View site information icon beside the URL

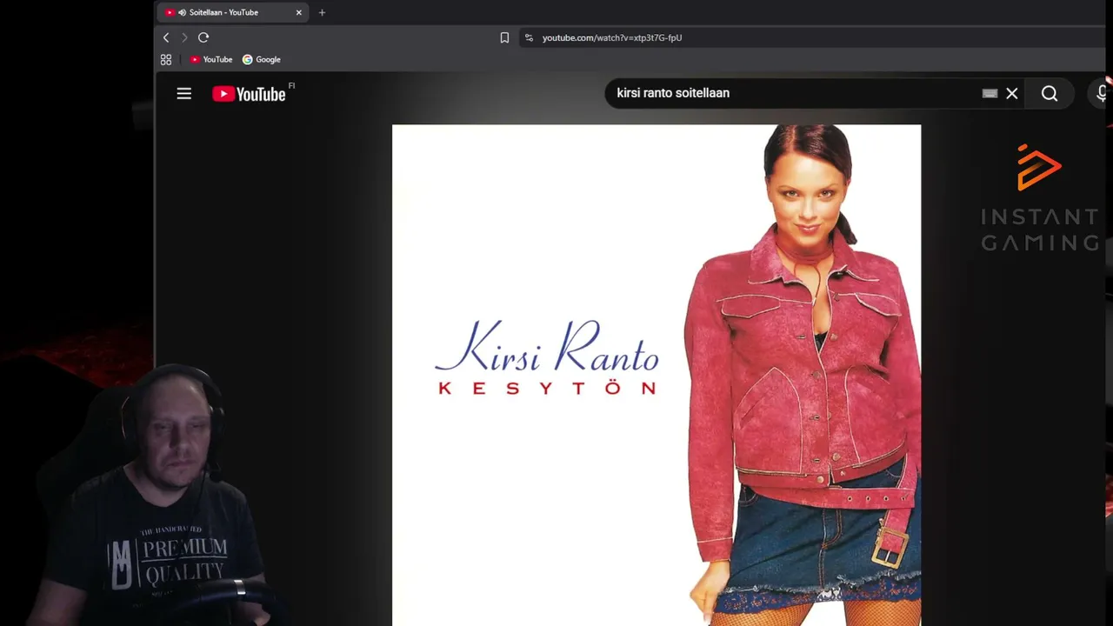529,37
